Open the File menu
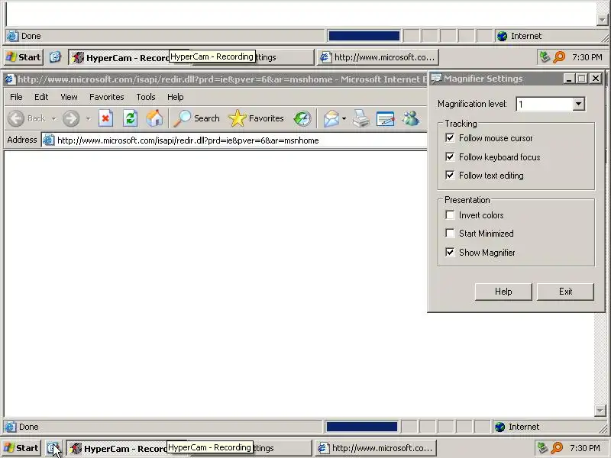 [16, 97]
